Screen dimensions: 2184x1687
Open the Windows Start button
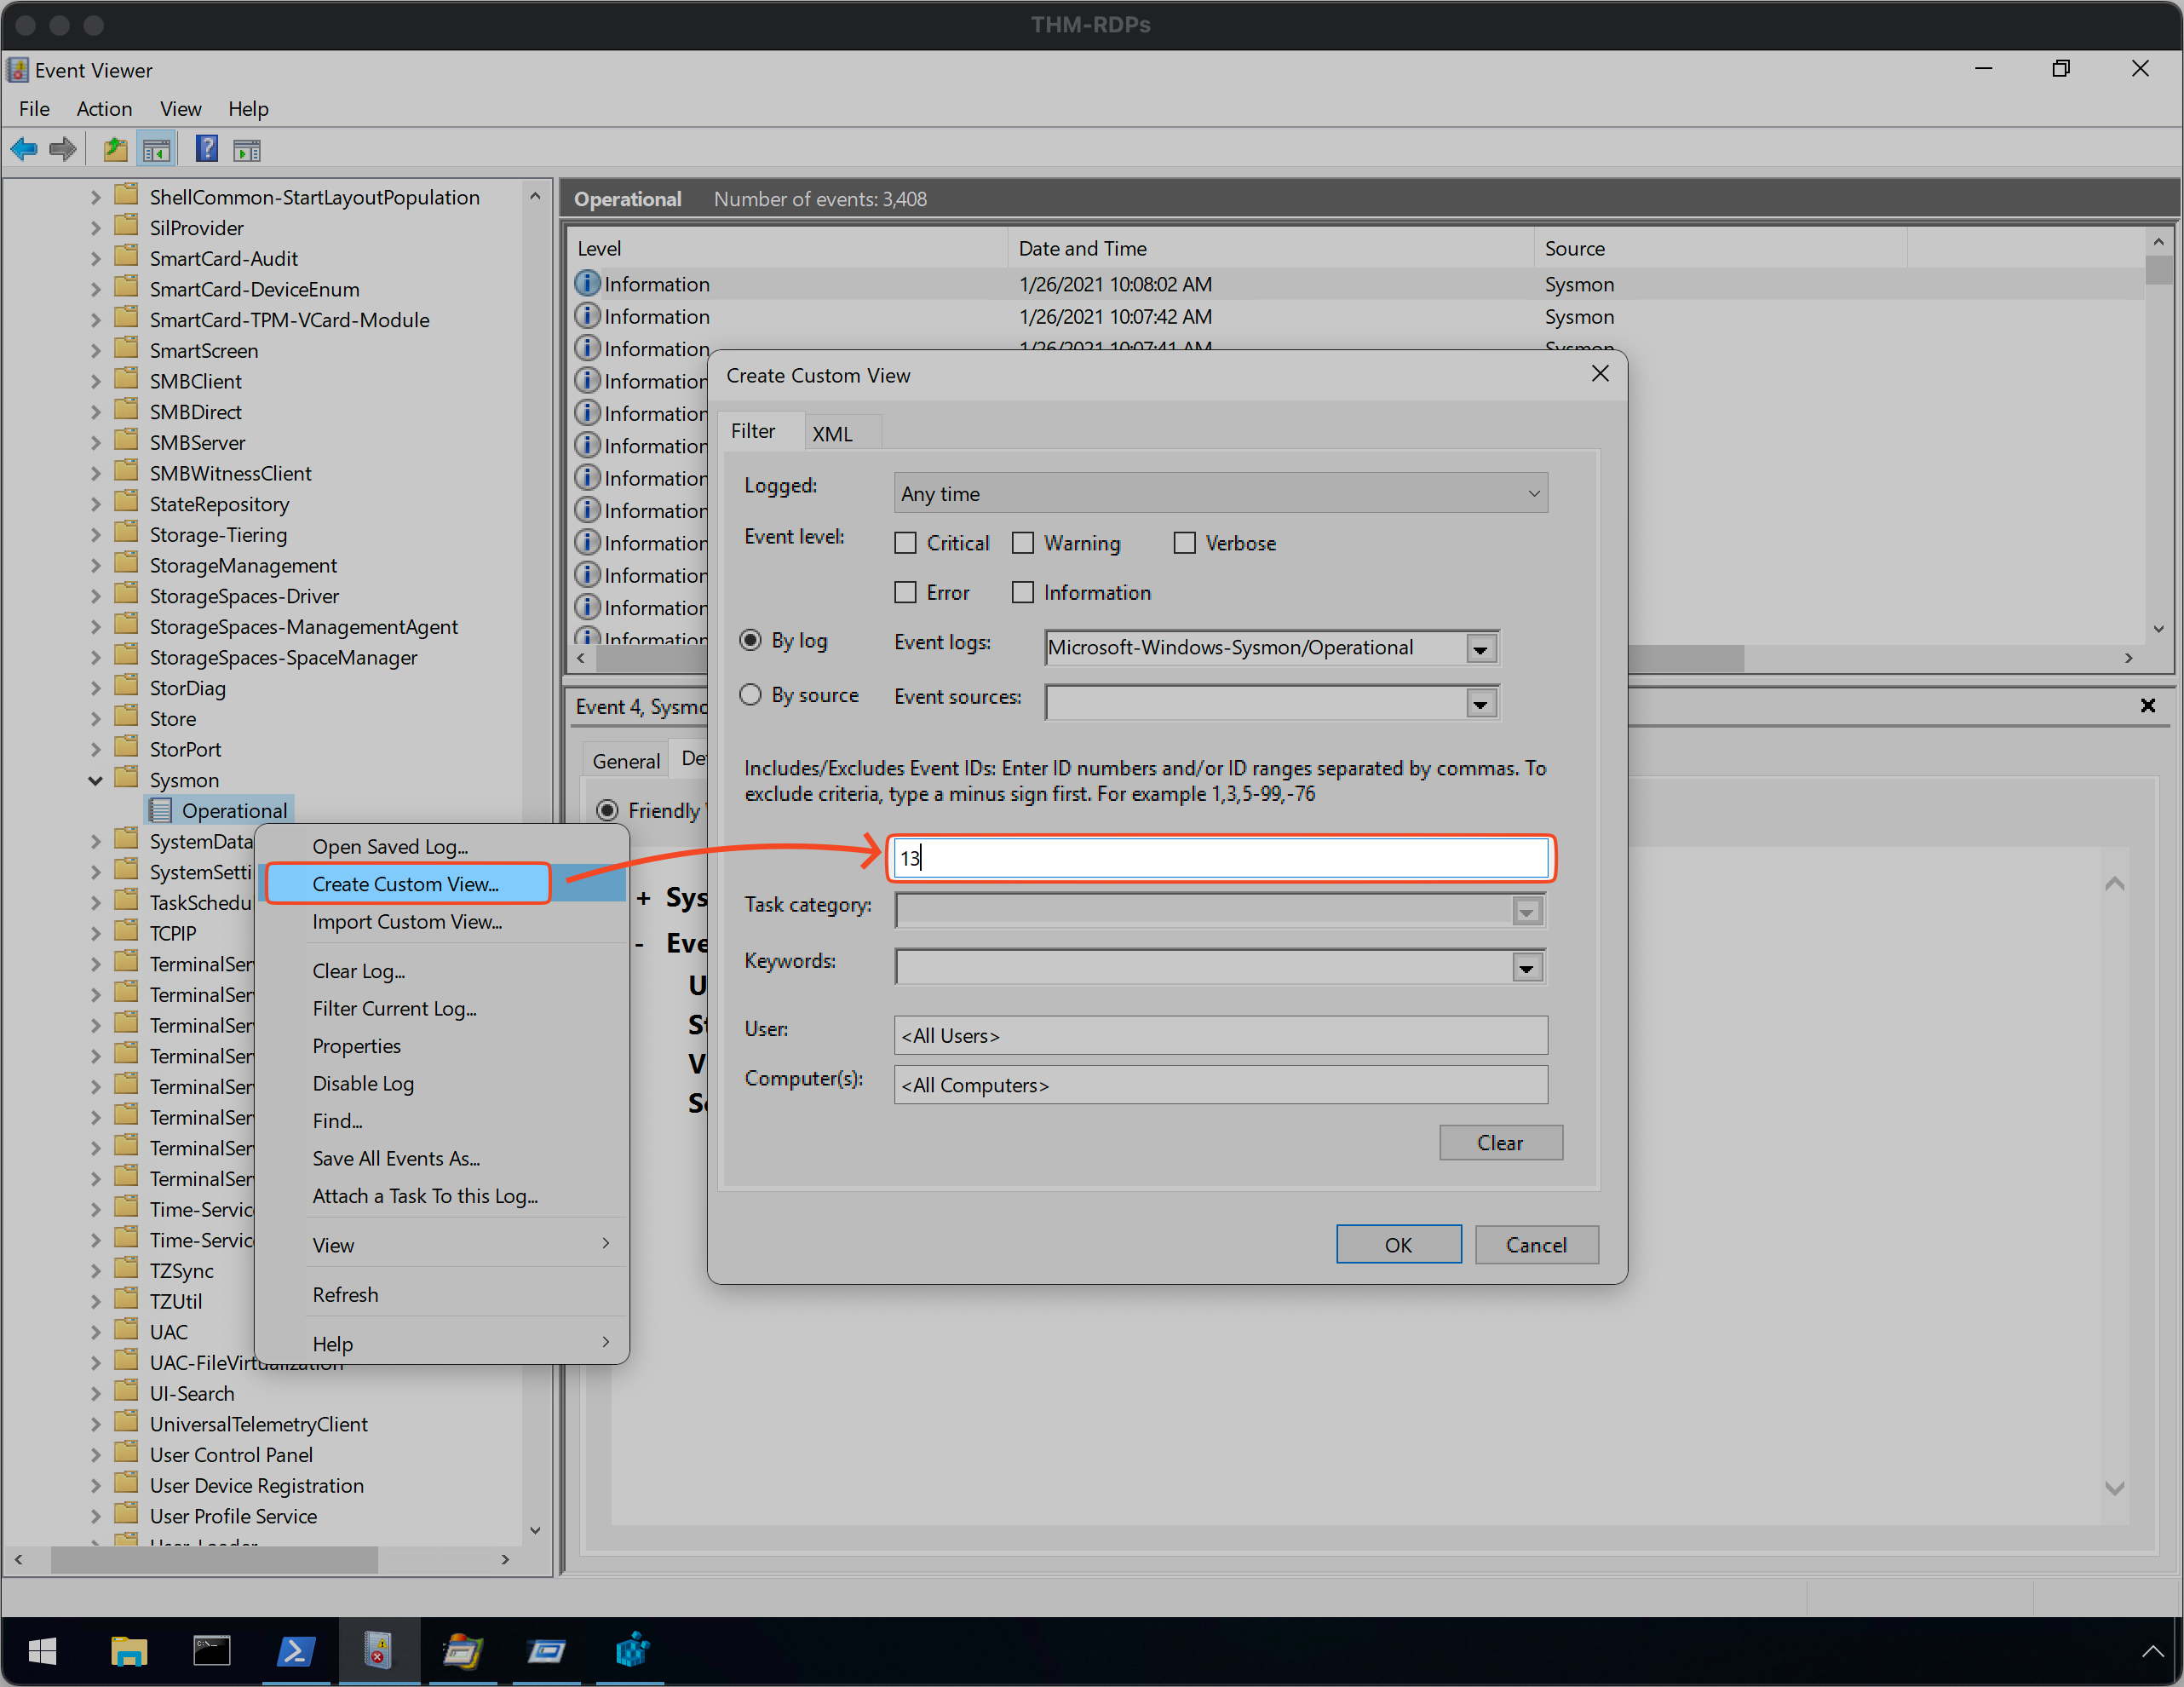pos(42,1651)
